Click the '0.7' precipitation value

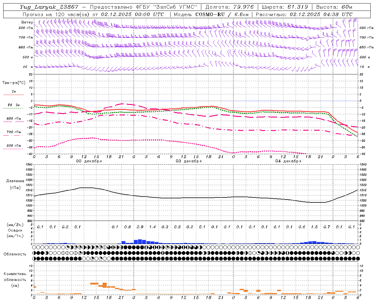[327, 227]
